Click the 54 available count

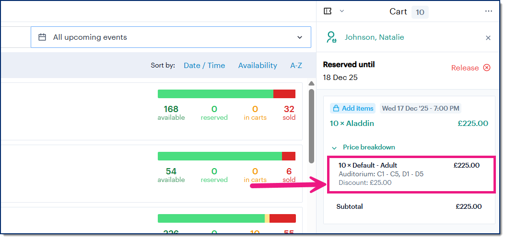click(171, 171)
